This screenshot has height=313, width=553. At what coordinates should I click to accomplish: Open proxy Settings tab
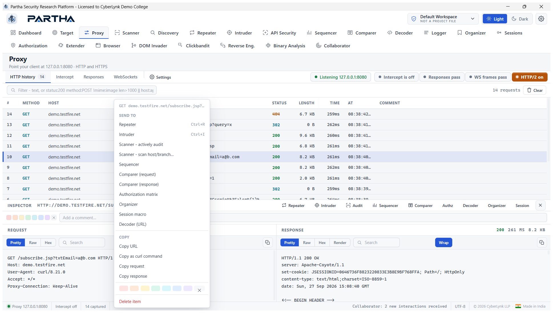click(x=160, y=77)
